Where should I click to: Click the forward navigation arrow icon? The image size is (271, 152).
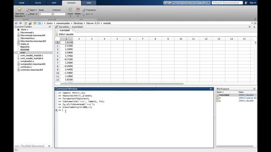21,23
